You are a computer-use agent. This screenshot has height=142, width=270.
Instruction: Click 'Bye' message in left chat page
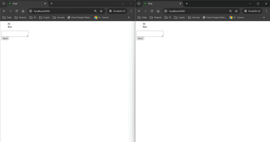(10, 27)
